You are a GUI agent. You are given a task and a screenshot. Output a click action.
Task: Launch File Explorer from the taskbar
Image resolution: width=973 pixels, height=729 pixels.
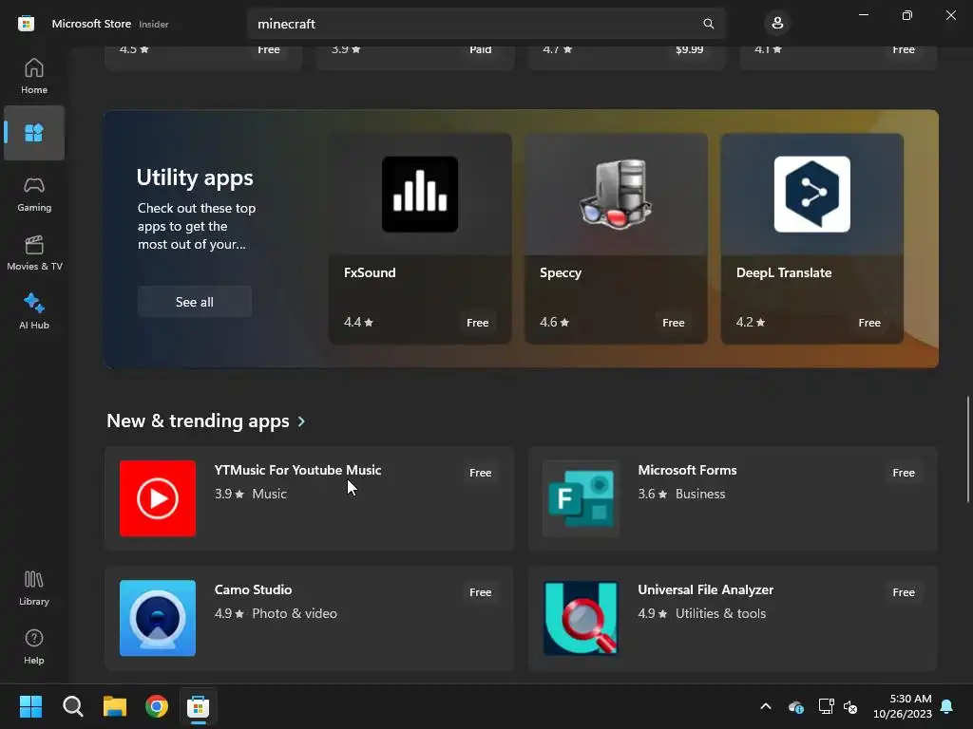pyautogui.click(x=115, y=706)
